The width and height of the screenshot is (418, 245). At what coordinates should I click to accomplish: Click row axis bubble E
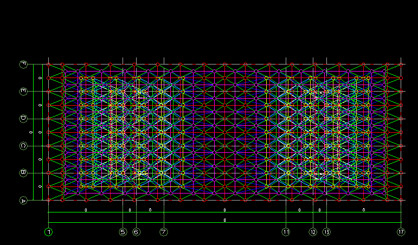coord(23,92)
